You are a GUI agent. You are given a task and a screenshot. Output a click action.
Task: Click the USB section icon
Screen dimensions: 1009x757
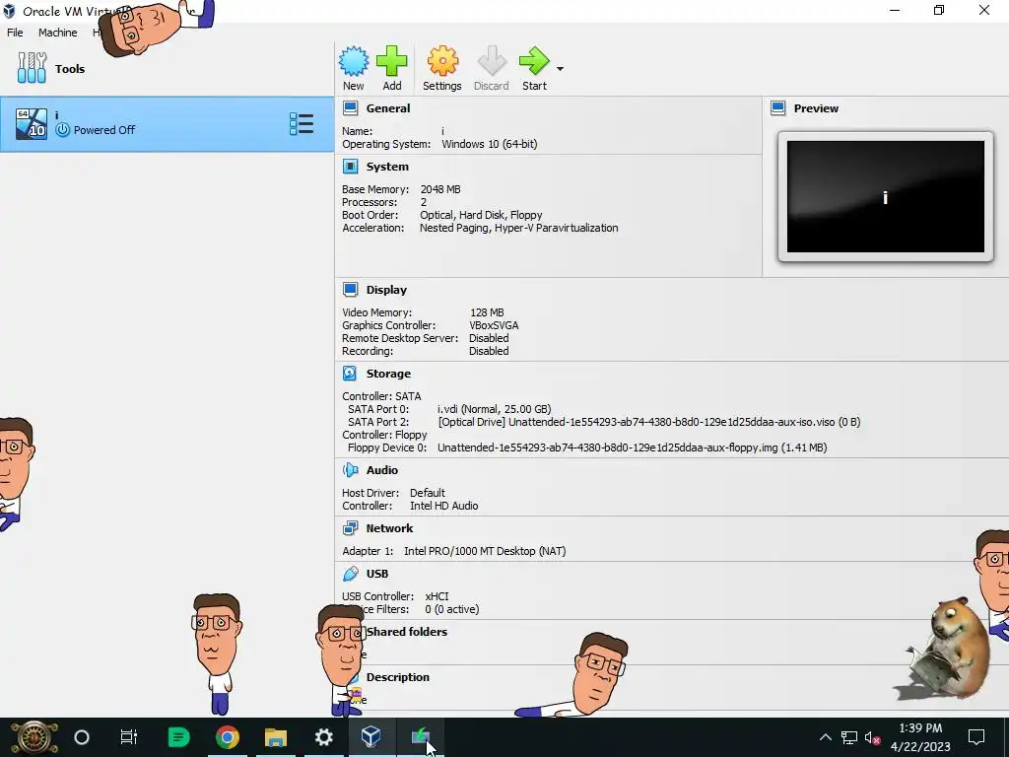(350, 574)
